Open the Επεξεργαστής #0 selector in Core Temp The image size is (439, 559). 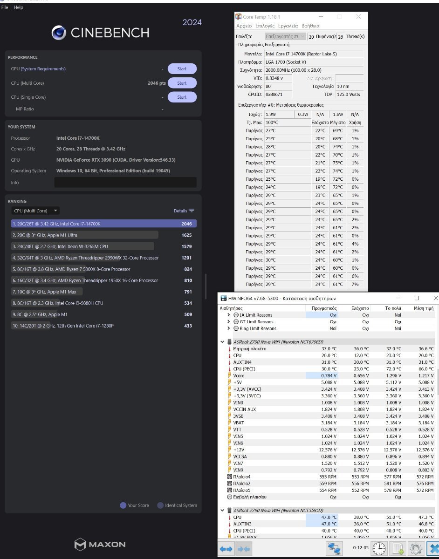tap(285, 36)
